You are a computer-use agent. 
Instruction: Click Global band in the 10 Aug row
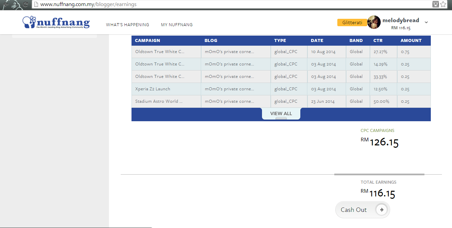point(358,52)
